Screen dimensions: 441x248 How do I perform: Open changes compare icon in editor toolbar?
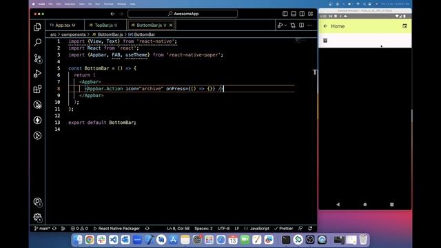[x=293, y=25]
